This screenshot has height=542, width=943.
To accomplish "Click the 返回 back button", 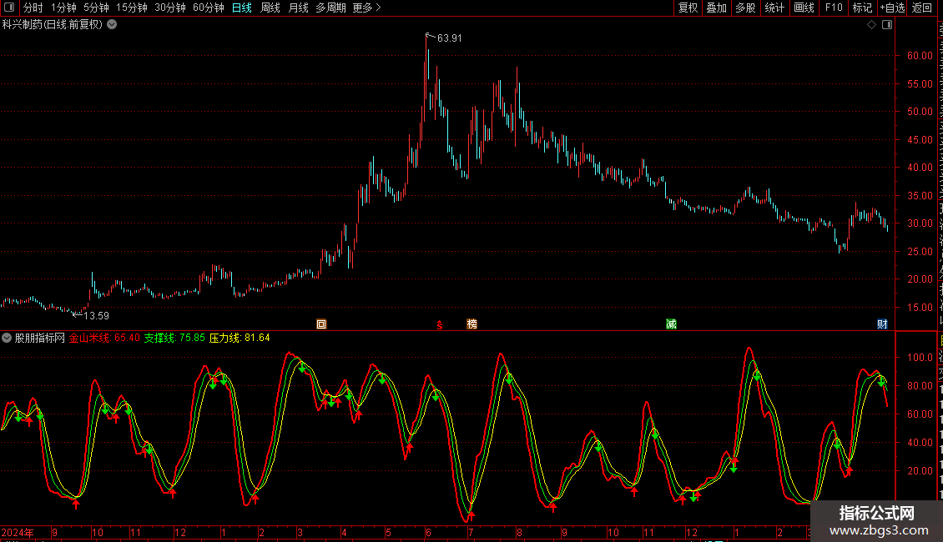I will (921, 8).
